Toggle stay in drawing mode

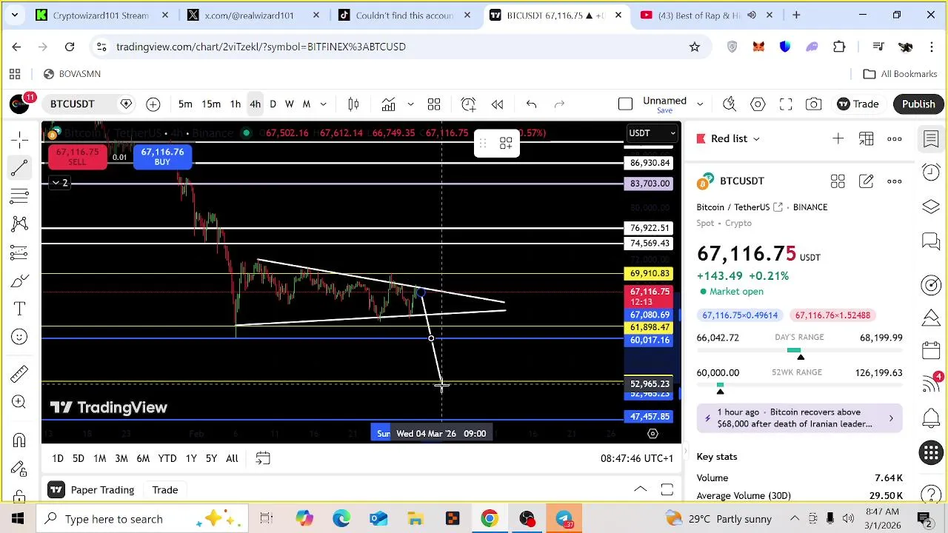coord(20,469)
